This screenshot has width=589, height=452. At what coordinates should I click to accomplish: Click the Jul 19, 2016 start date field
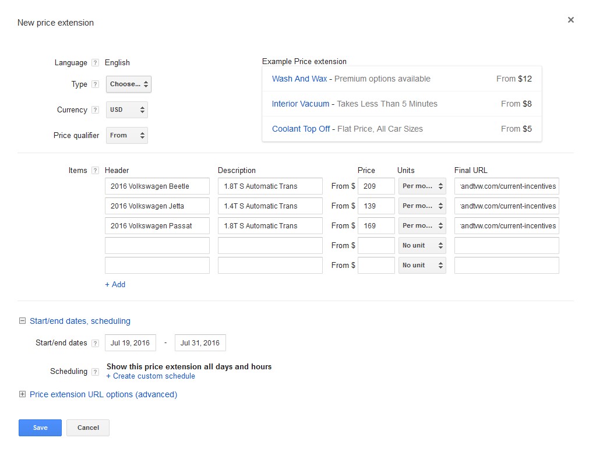click(x=130, y=343)
